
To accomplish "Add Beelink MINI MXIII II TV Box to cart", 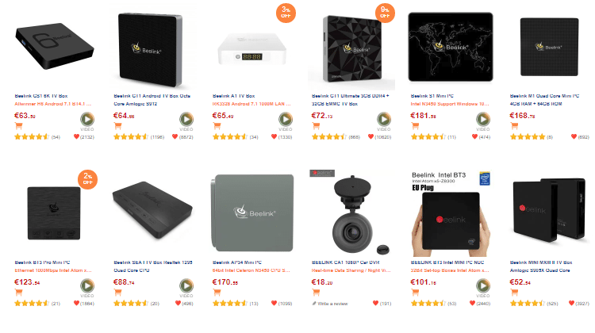I will (514, 292).
